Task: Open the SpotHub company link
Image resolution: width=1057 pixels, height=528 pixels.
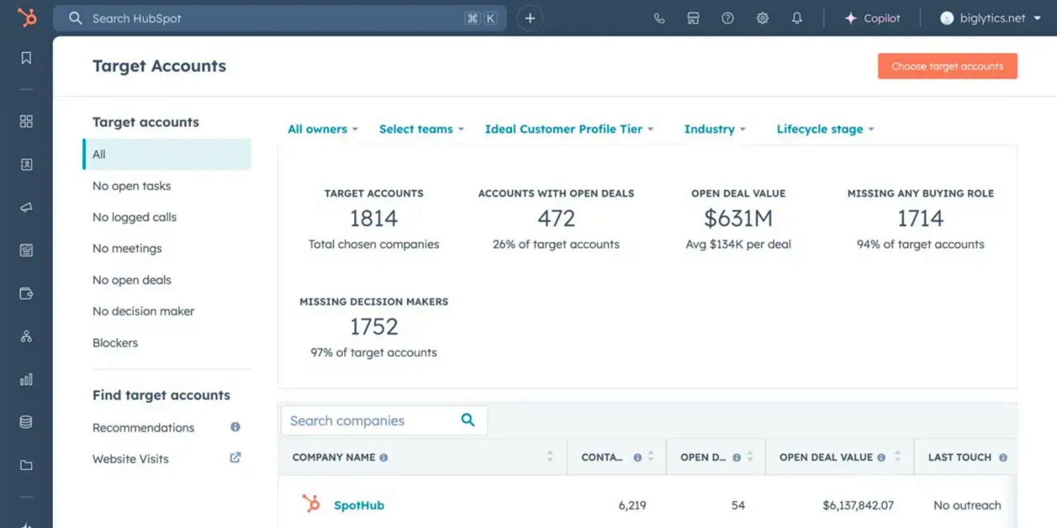Action: coord(359,506)
